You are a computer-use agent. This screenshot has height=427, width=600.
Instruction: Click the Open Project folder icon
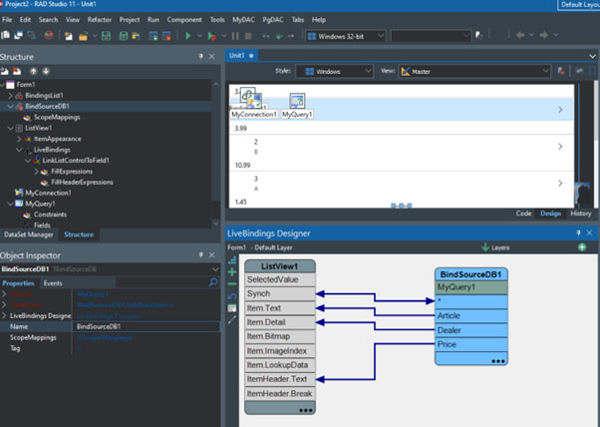[136, 36]
